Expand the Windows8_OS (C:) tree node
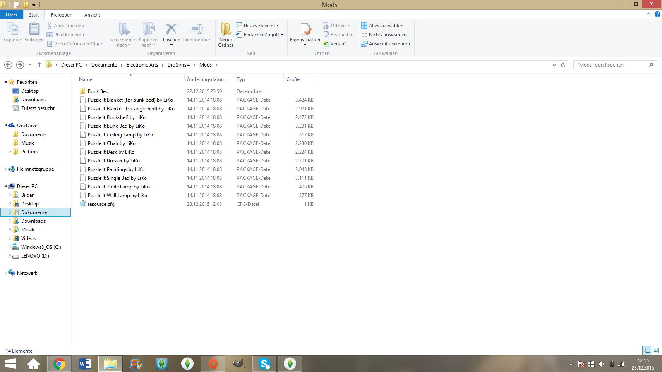Screen dimensions: 662x372 pyautogui.click(x=10, y=247)
